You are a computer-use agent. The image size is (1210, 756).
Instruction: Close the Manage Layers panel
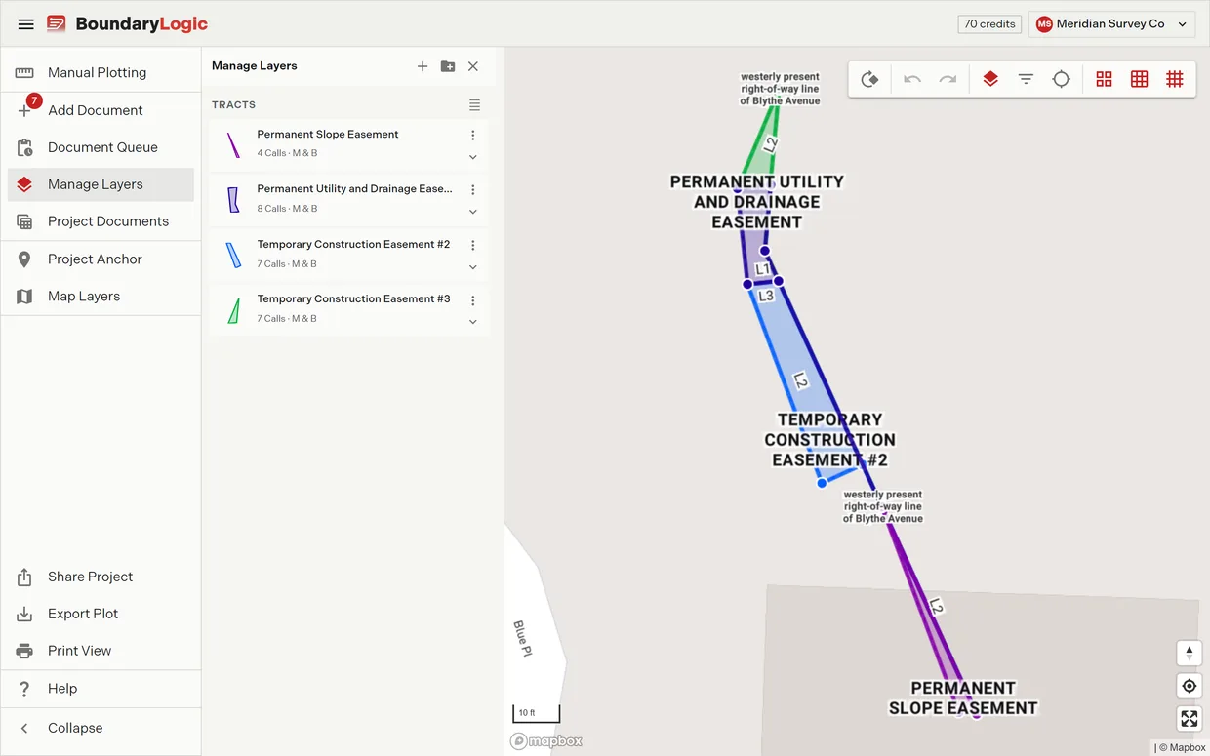point(473,66)
